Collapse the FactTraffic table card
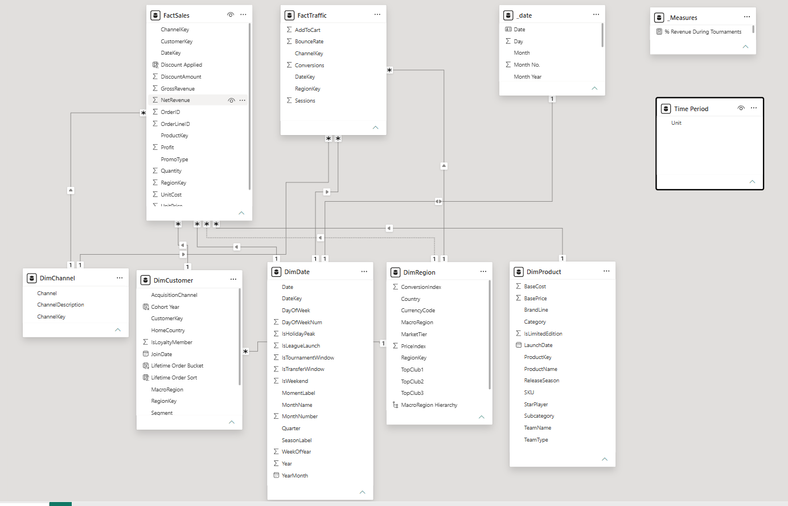788x506 pixels. pos(375,128)
